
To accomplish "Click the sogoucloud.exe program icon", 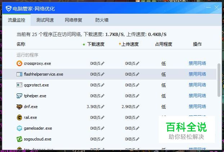I will [19, 139].
